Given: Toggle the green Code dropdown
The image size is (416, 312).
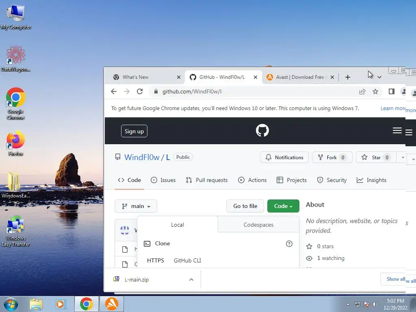Looking at the screenshot, I should [283, 206].
